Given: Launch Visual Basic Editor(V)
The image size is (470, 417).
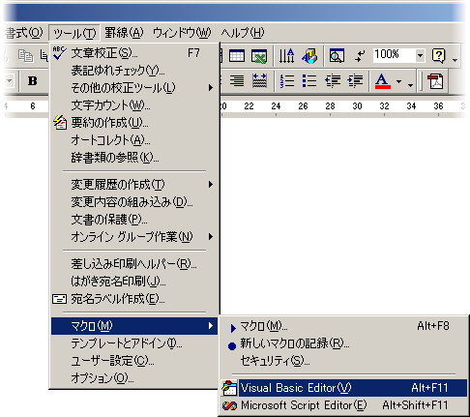Looking at the screenshot, I should click(343, 388).
